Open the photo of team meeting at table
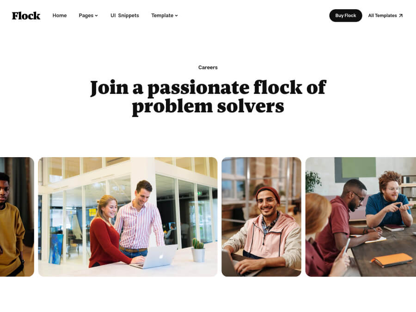Viewport: 416px width, 312px height. (x=361, y=217)
